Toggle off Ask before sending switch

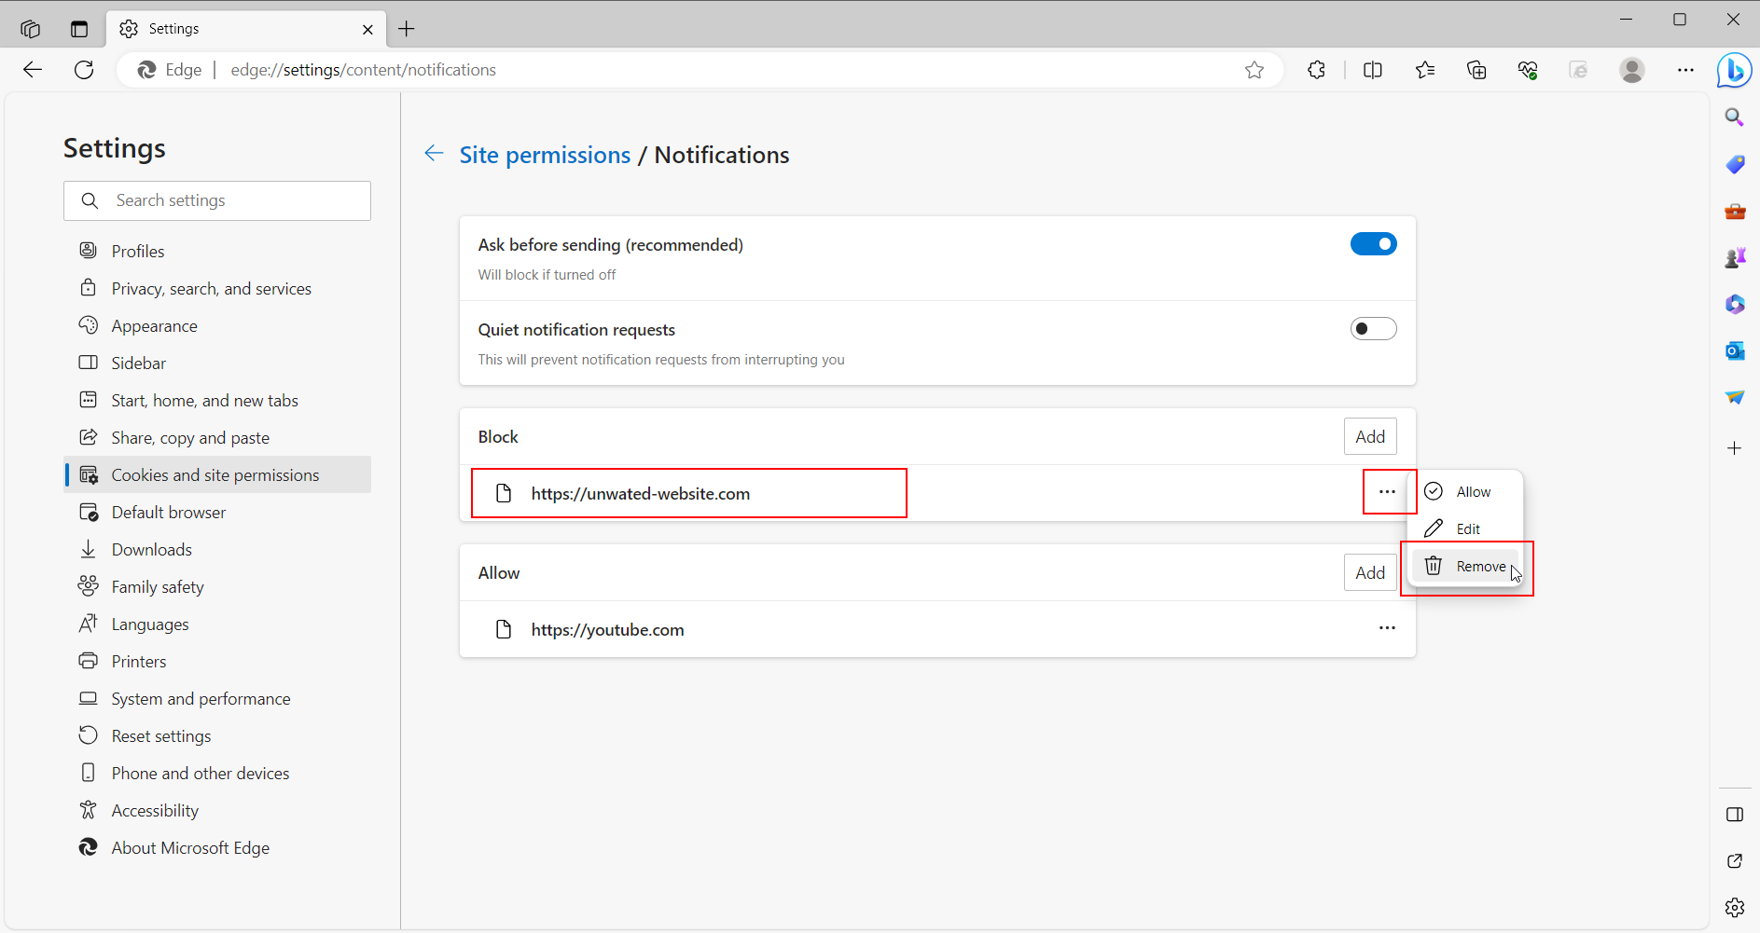(1373, 244)
